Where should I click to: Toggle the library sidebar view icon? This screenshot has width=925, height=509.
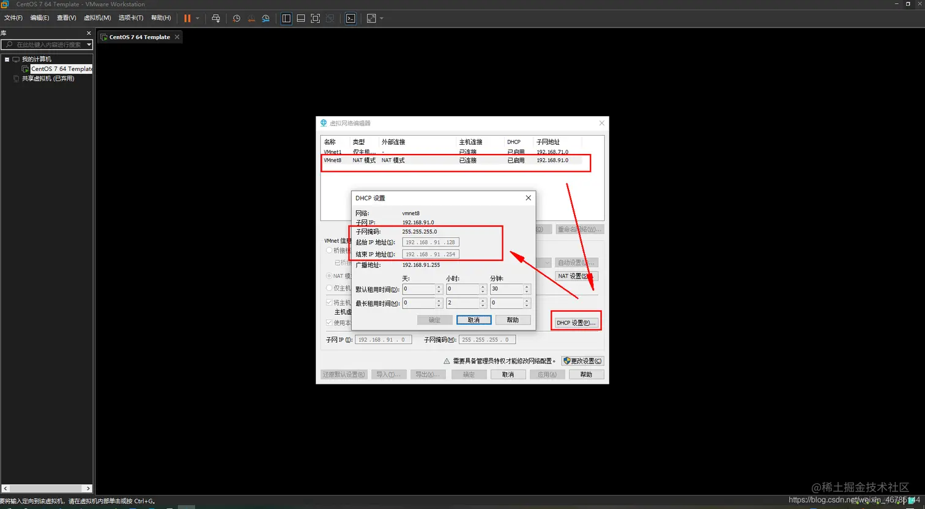286,18
